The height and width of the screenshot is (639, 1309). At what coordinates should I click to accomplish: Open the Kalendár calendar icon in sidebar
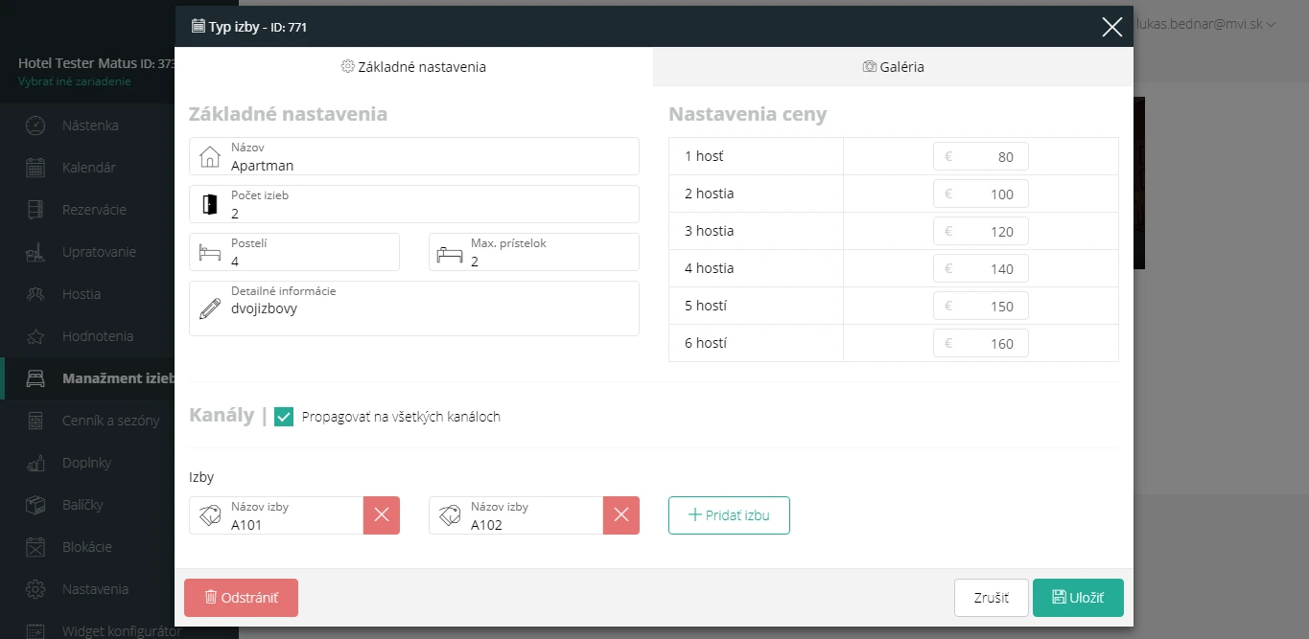pyautogui.click(x=35, y=168)
